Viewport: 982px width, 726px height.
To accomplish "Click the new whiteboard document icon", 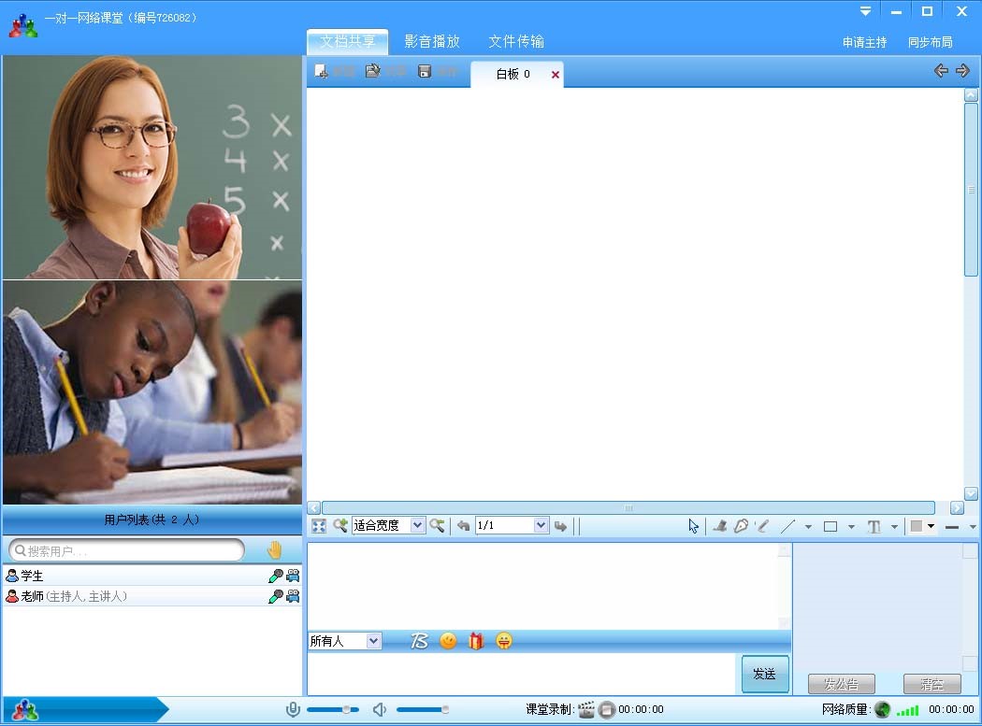I will coord(322,71).
